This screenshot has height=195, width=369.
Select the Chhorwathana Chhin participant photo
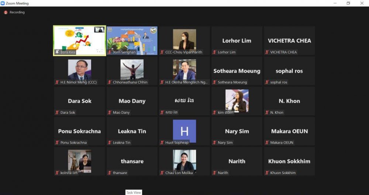[x=132, y=69]
